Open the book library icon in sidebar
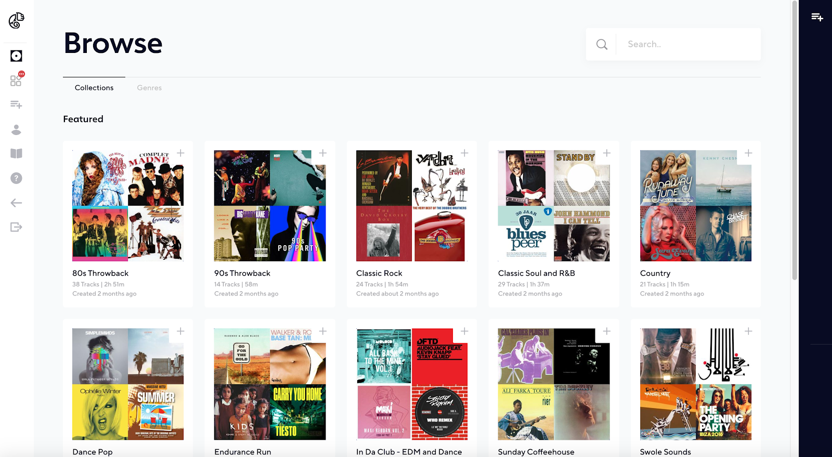Screen dimensions: 832x457 (x=16, y=154)
